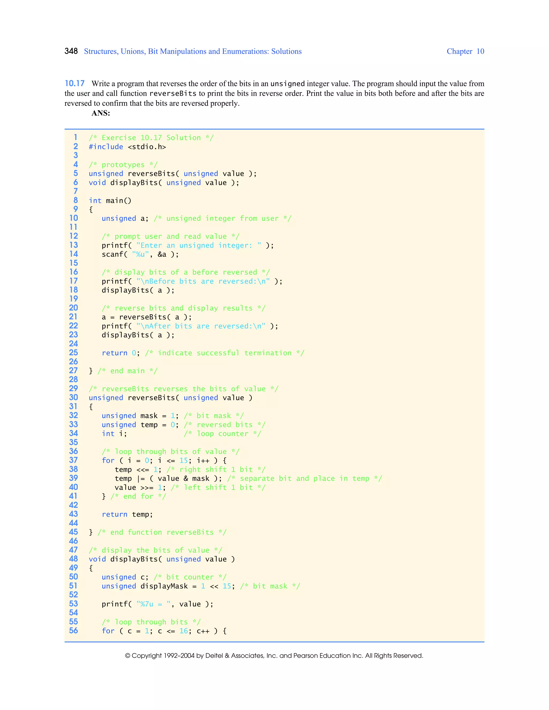The image size is (549, 710).
Task: Click 'unsigned c;' bit counter line
Action: click(164, 577)
